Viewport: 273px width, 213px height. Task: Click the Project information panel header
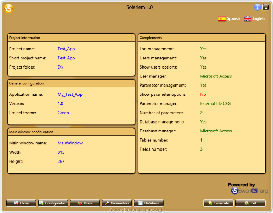[71, 38]
